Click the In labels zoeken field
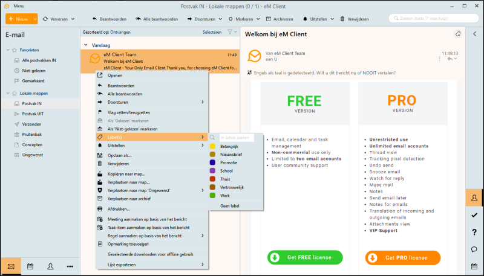Viewport: 484px width, 276px height. tap(237, 138)
